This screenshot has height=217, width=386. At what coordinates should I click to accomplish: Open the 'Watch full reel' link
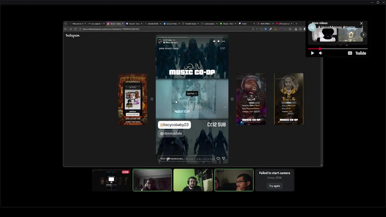[170, 42]
